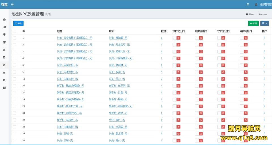This screenshot has height=145, width=272.
Task: Click the magnifier search icon in sidebar
Action: [x=4, y=80]
